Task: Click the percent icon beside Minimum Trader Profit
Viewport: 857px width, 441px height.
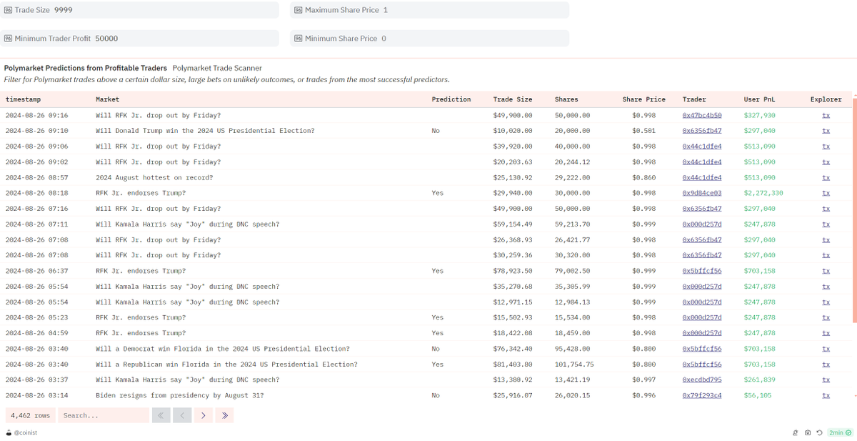Action: pyautogui.click(x=9, y=38)
